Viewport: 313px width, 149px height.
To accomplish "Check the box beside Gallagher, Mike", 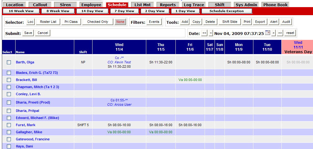I will click(9, 132).
